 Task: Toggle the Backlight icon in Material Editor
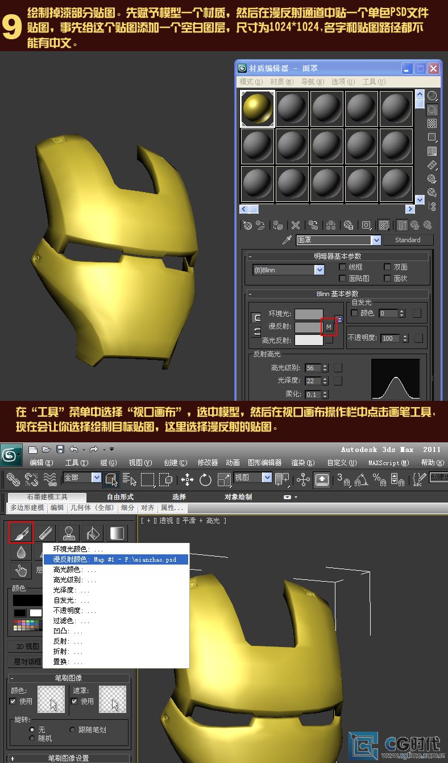[432, 109]
